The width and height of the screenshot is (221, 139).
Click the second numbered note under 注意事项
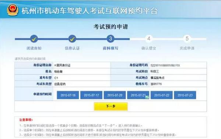[89, 130]
